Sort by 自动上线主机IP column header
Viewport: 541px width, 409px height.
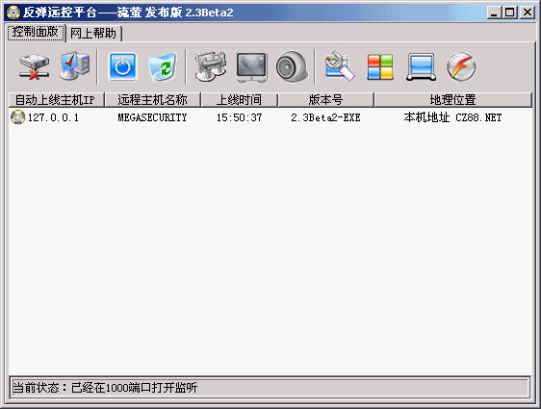point(56,100)
